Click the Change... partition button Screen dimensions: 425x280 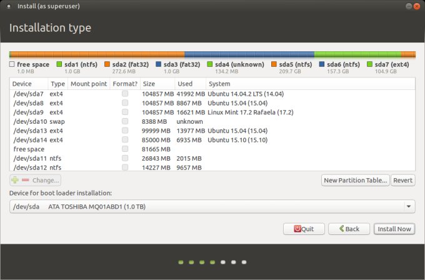point(46,180)
